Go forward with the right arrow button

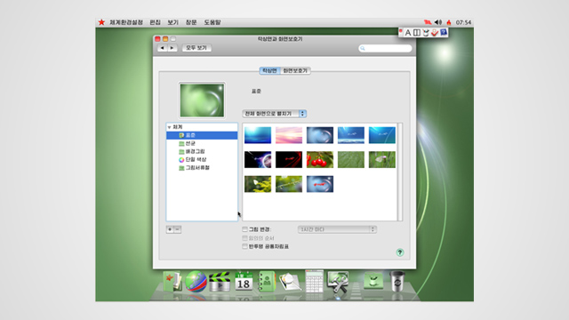click(x=172, y=48)
